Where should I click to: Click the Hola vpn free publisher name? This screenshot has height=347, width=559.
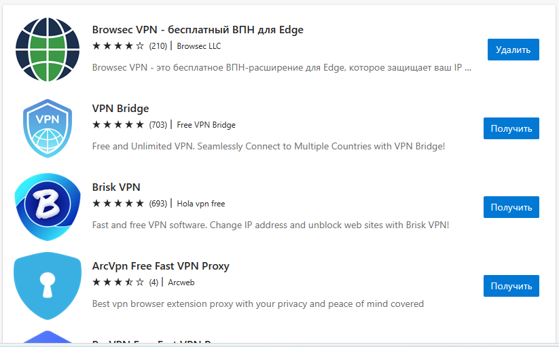point(201,204)
